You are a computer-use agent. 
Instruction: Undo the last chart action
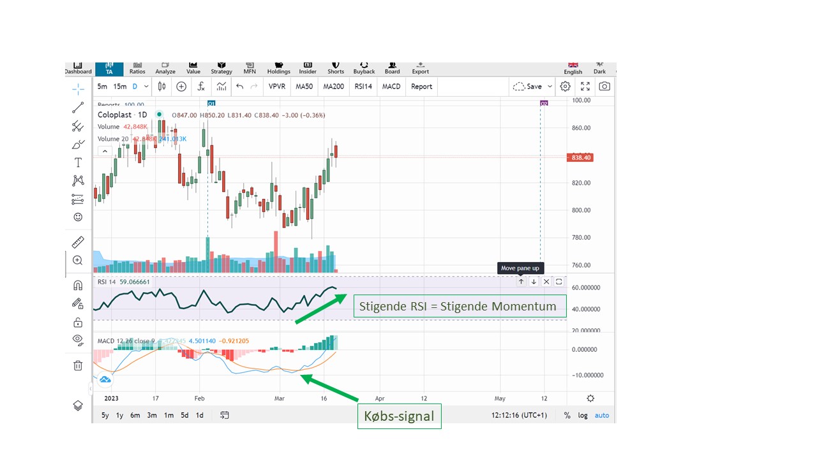pos(240,87)
